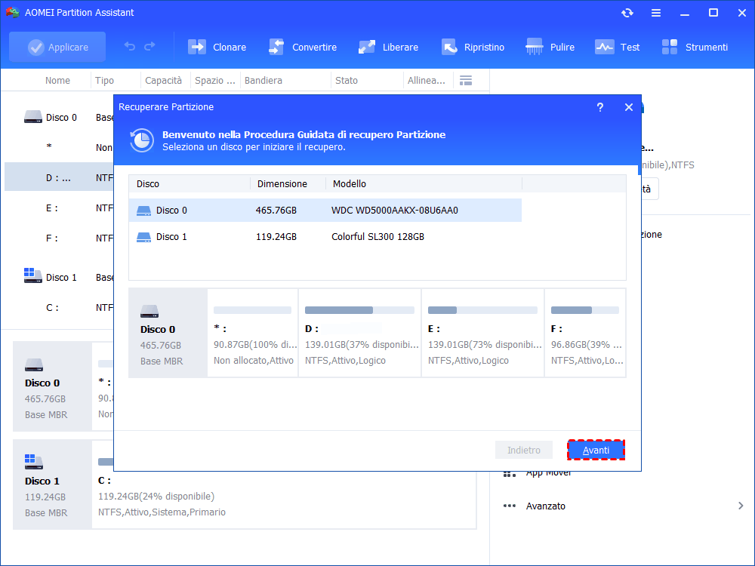Click the Spazio column header
755x566 pixels.
pos(214,81)
